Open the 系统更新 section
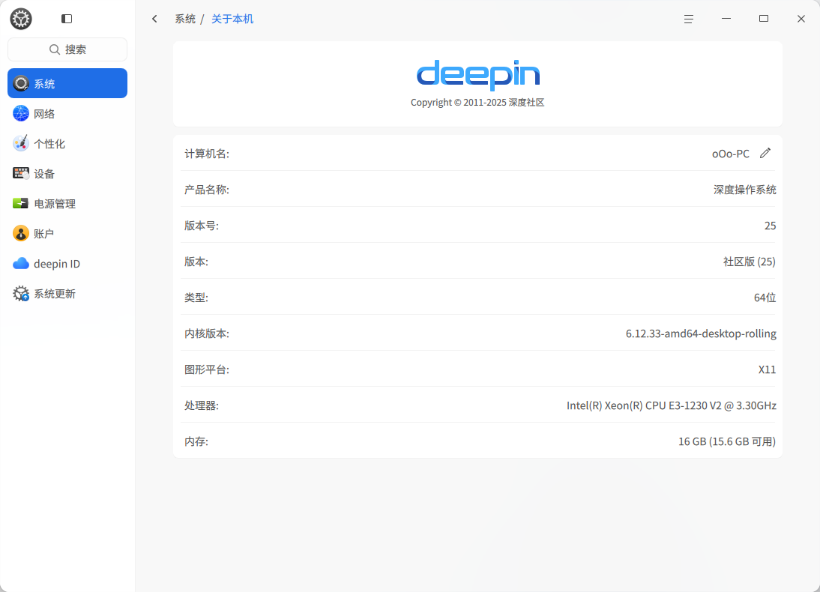This screenshot has height=592, width=820. (x=67, y=294)
